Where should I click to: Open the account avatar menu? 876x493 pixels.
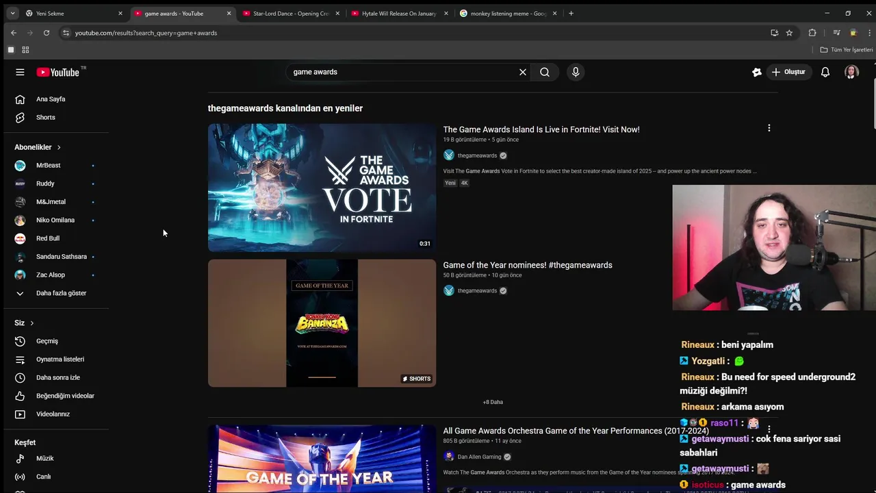pyautogui.click(x=851, y=72)
